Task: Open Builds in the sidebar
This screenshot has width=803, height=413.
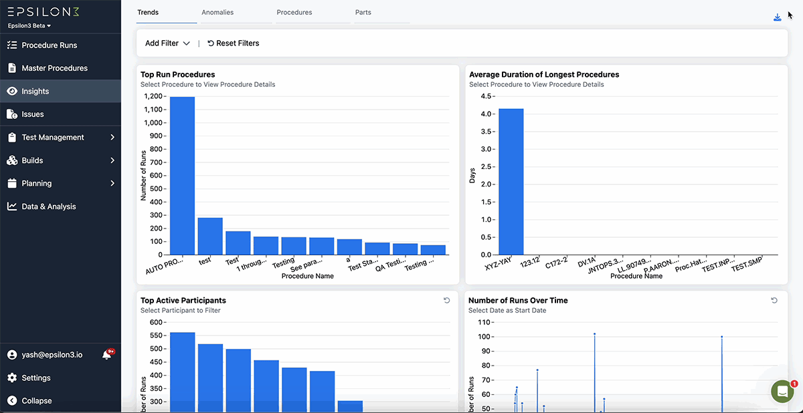Action: [x=60, y=160]
